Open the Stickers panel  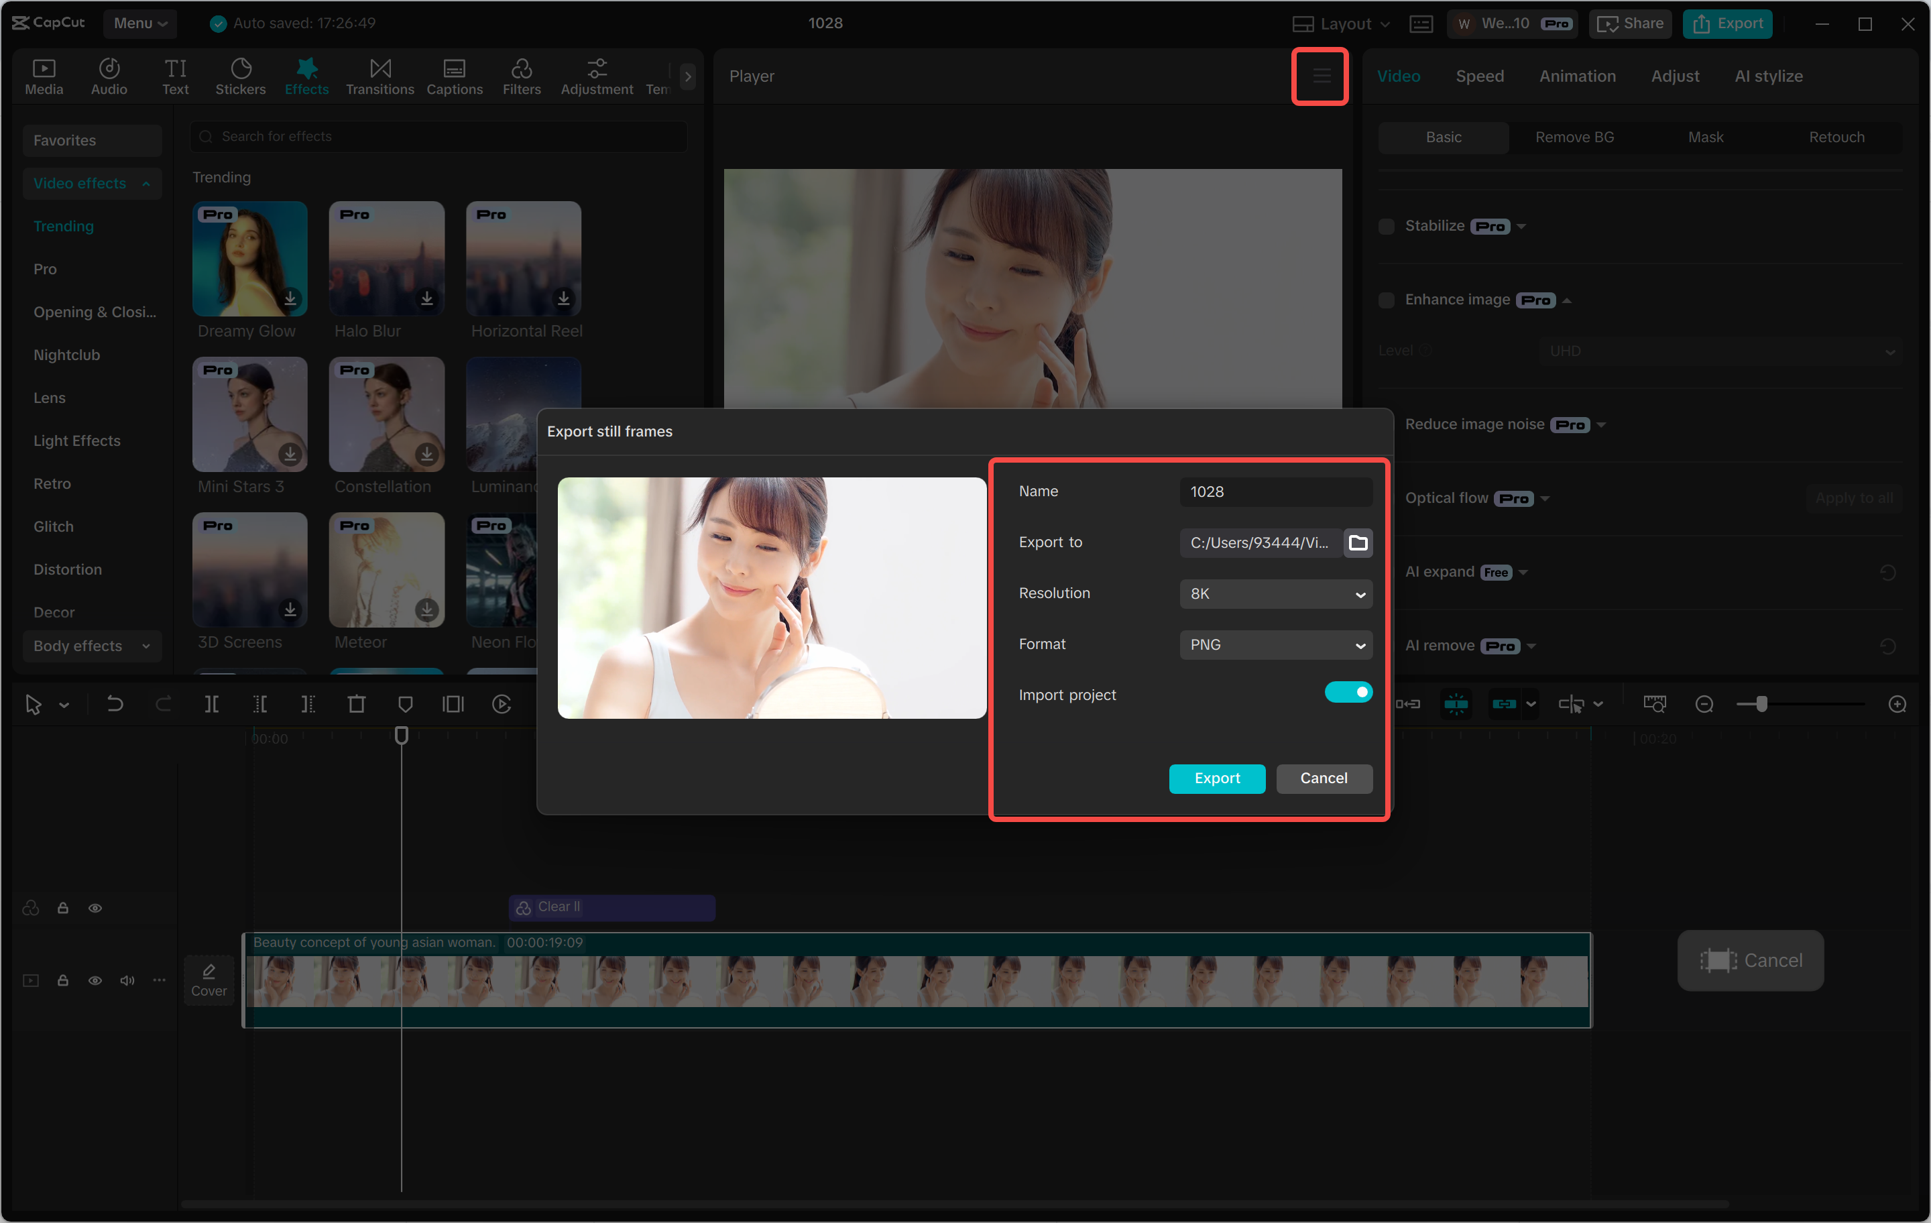coord(241,75)
